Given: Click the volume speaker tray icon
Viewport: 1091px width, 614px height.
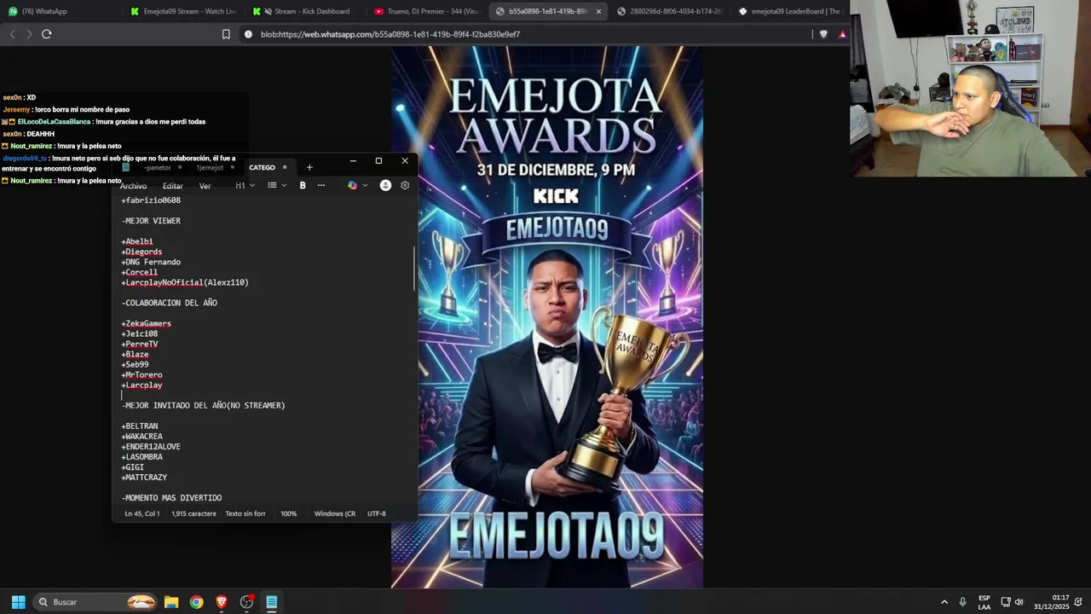Looking at the screenshot, I should [x=1019, y=602].
